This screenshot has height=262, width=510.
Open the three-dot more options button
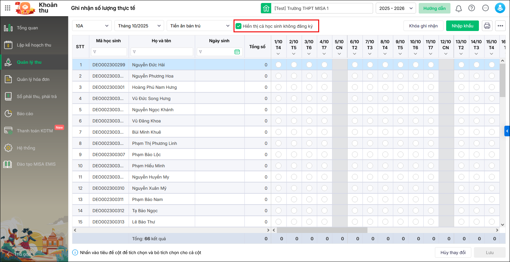(x=500, y=26)
